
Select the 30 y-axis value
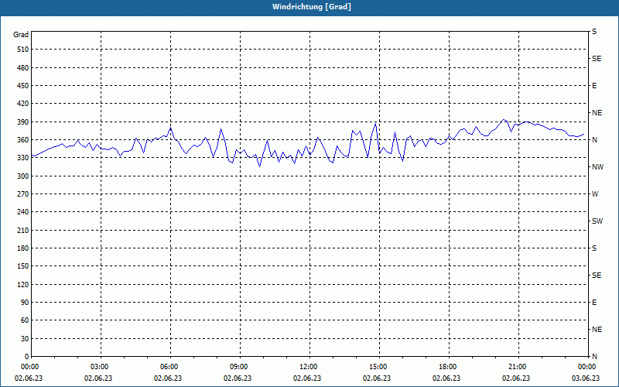[x=24, y=339]
